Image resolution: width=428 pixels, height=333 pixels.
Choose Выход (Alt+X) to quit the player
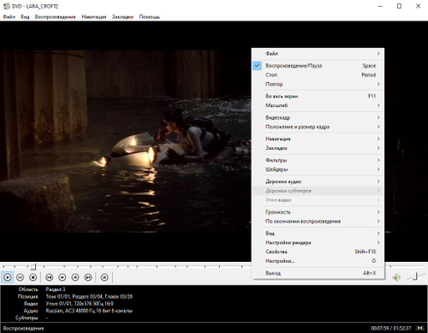(318, 273)
